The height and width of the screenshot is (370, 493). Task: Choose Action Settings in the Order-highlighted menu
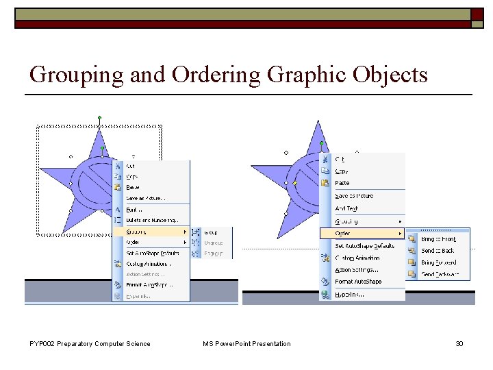[357, 270]
